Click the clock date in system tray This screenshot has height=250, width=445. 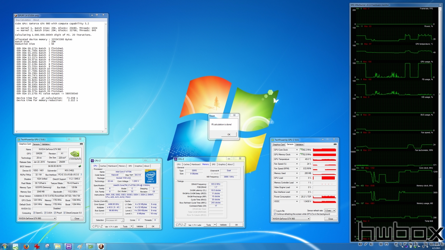[437, 248]
